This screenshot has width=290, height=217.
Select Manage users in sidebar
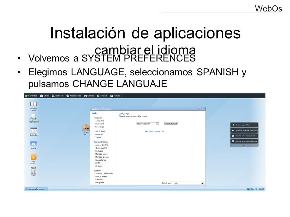(x=101, y=154)
